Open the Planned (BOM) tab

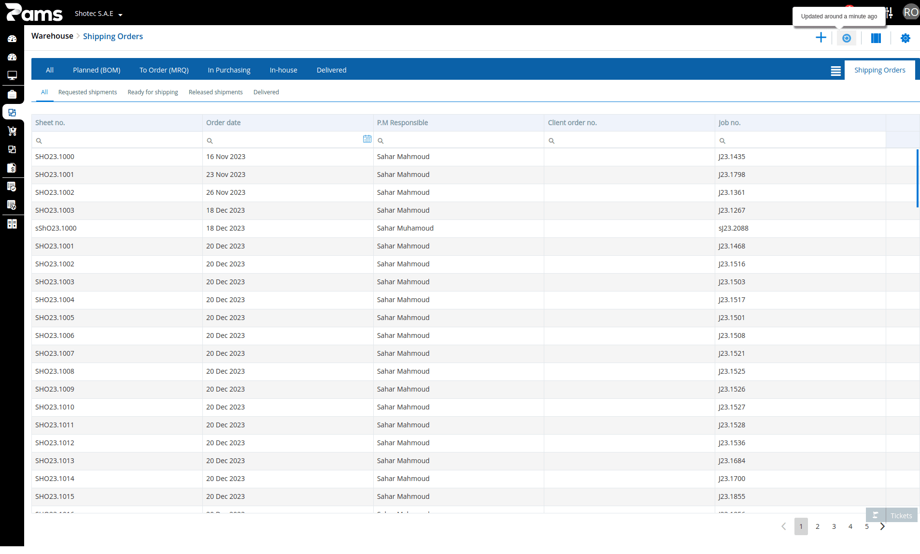[97, 70]
